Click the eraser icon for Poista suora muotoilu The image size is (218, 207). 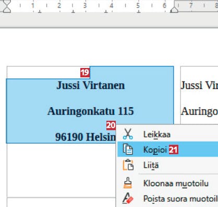tap(128, 198)
